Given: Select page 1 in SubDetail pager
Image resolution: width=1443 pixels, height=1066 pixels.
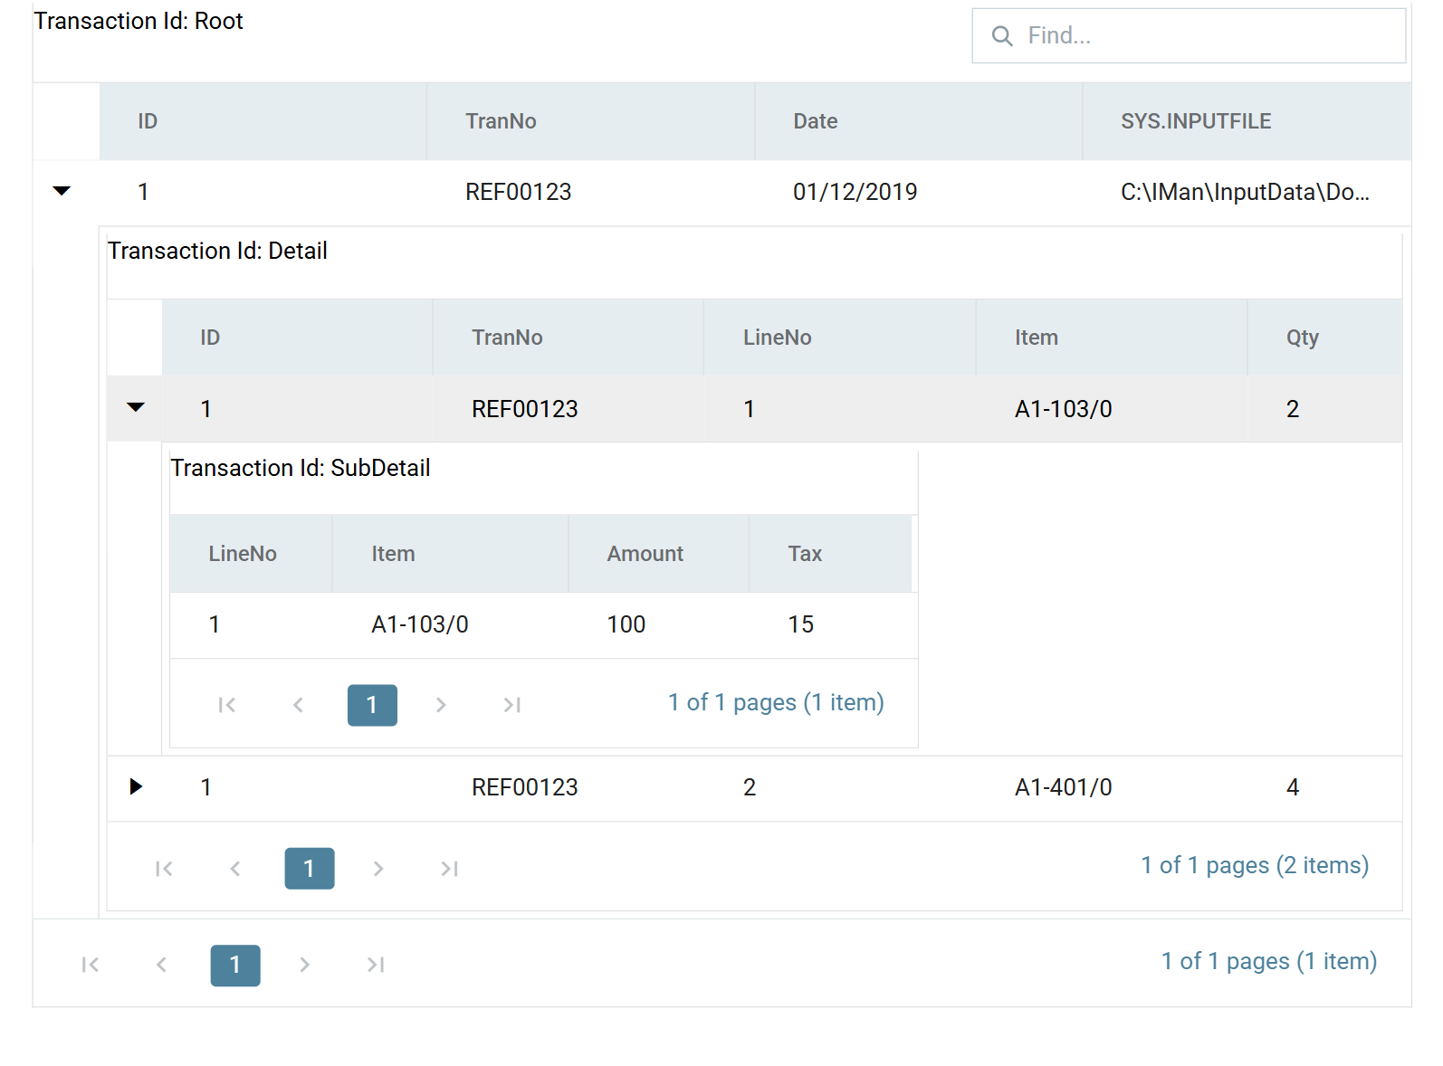Looking at the screenshot, I should 372,705.
